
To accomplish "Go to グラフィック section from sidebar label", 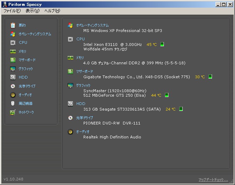I will point(25,69).
